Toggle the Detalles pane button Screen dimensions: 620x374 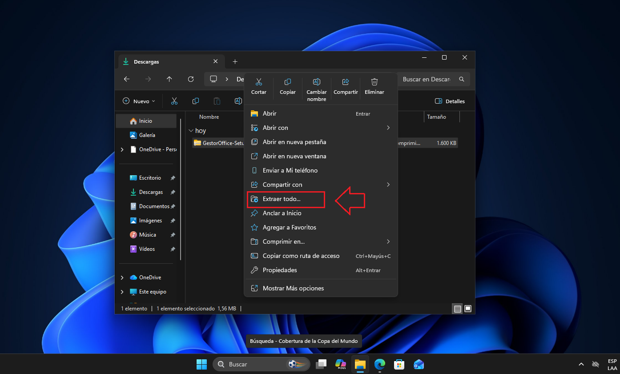pos(450,101)
